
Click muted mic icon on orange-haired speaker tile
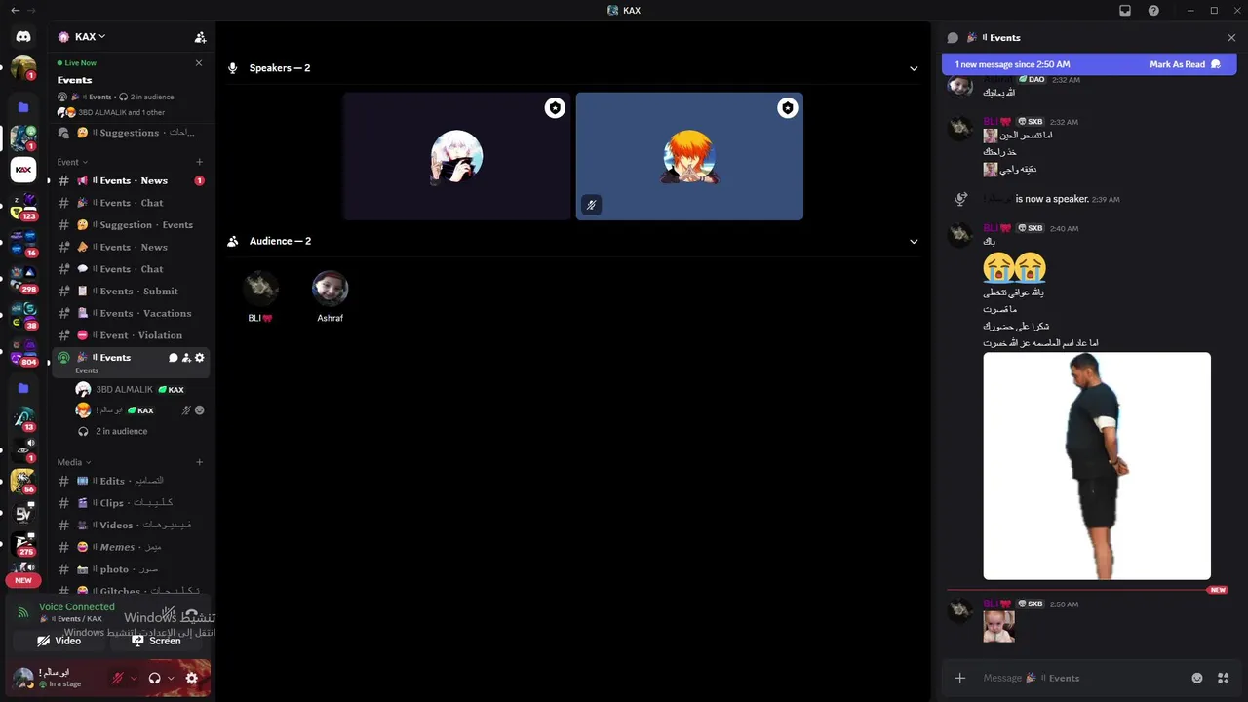point(591,205)
